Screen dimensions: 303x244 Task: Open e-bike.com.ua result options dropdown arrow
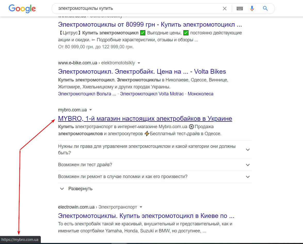point(139,63)
